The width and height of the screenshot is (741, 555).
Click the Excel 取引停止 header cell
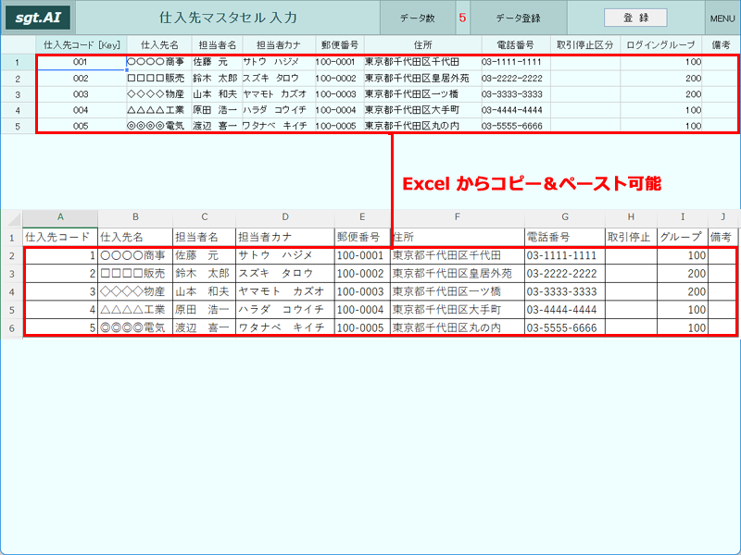[x=631, y=237]
